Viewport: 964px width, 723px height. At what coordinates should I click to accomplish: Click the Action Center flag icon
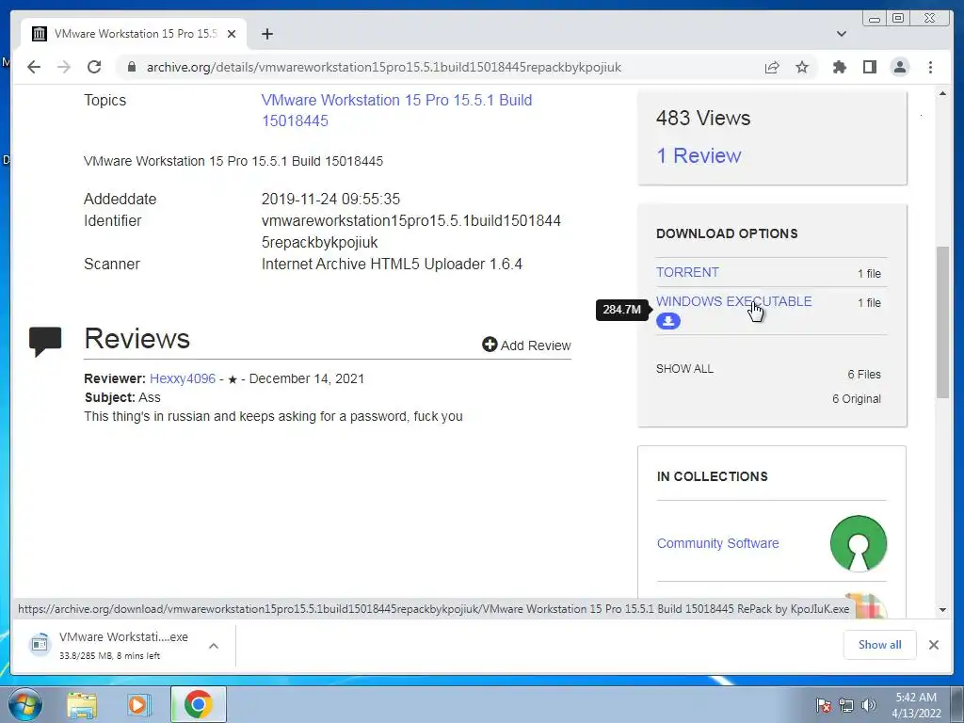[823, 705]
